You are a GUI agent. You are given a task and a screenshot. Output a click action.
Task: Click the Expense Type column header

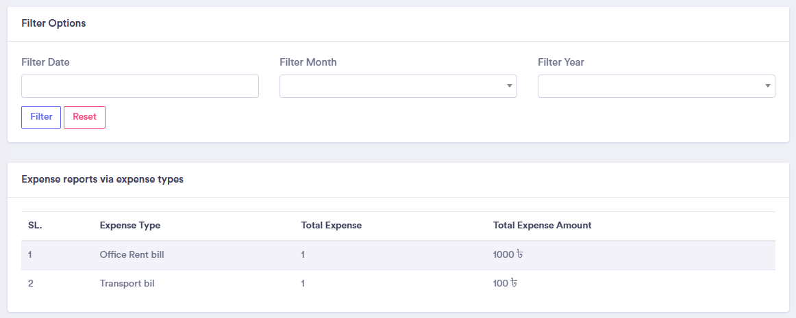[x=129, y=225]
